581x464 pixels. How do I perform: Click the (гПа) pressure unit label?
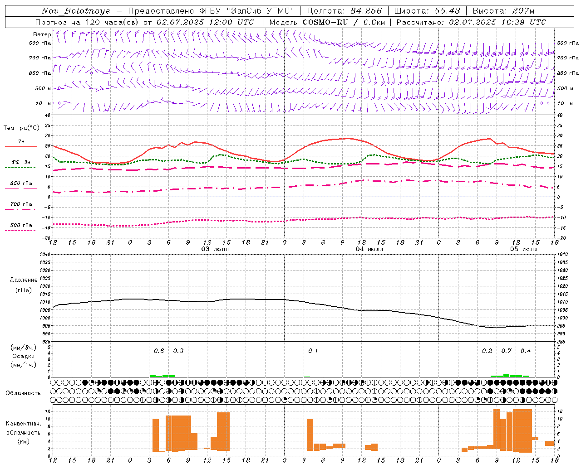(x=24, y=290)
